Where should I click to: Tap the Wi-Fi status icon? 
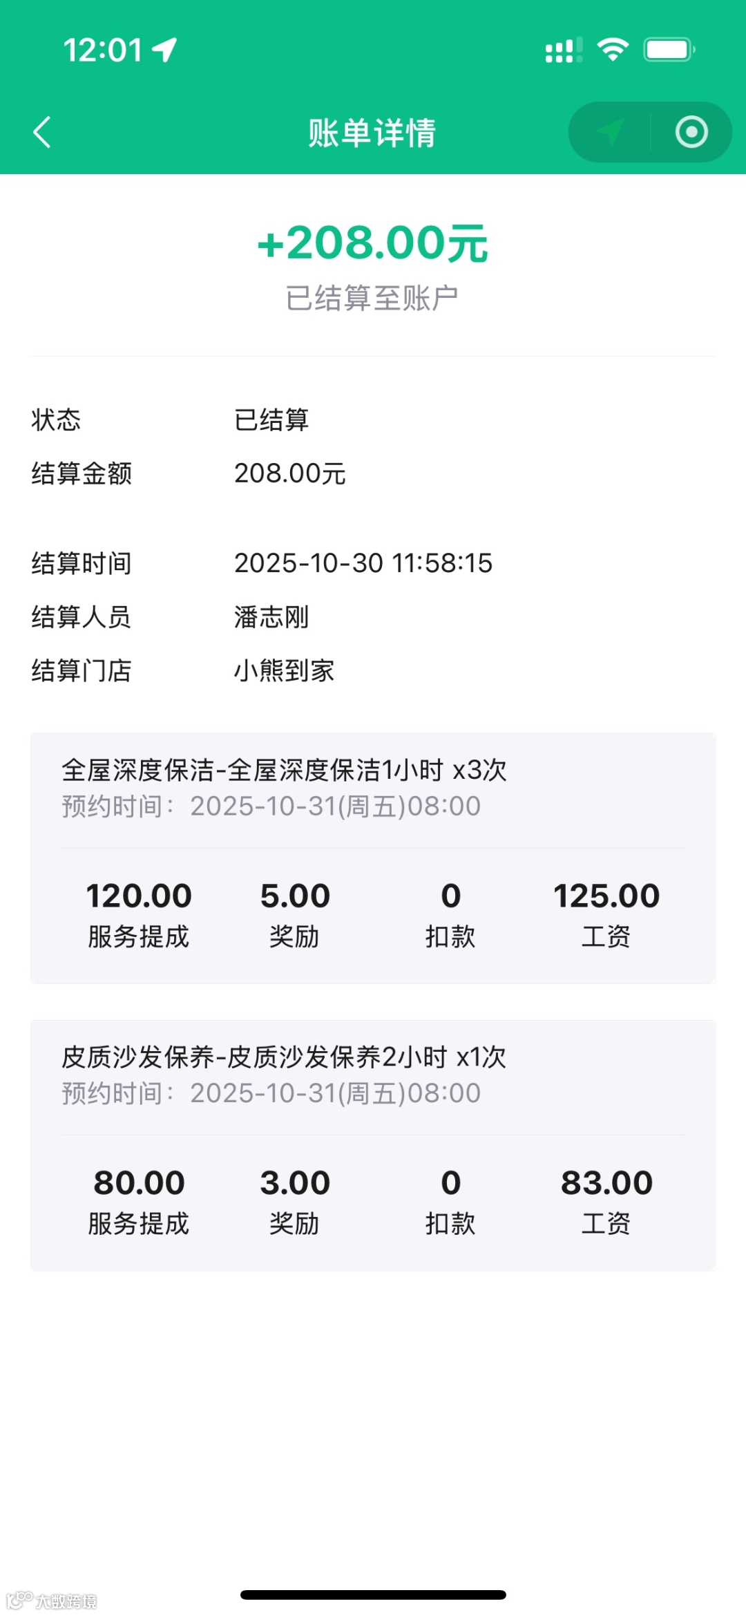[x=613, y=50]
